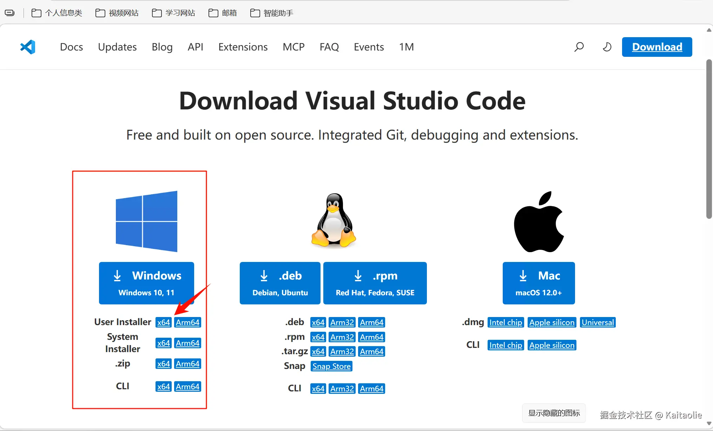
Task: Select Apple silicon .dmg link
Action: 552,322
